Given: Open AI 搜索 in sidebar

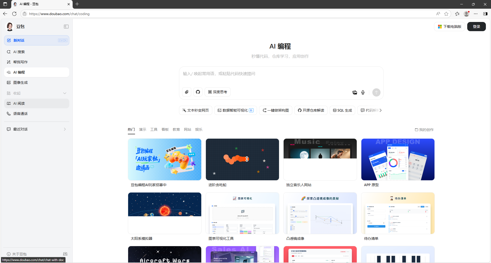Looking at the screenshot, I should (37, 52).
